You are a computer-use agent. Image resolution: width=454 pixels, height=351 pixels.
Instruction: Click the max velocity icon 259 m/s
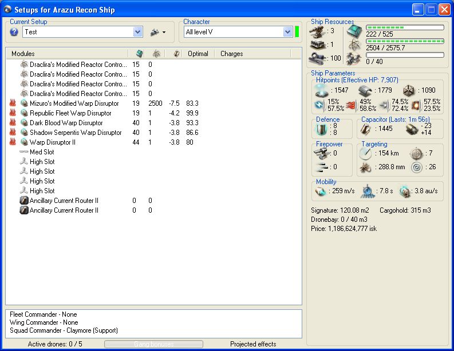(x=321, y=191)
